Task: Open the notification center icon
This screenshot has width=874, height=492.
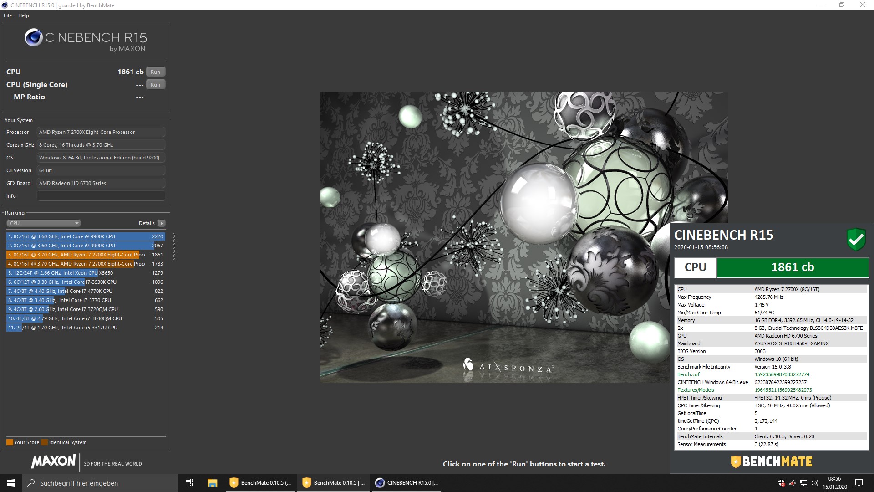Action: (x=859, y=483)
